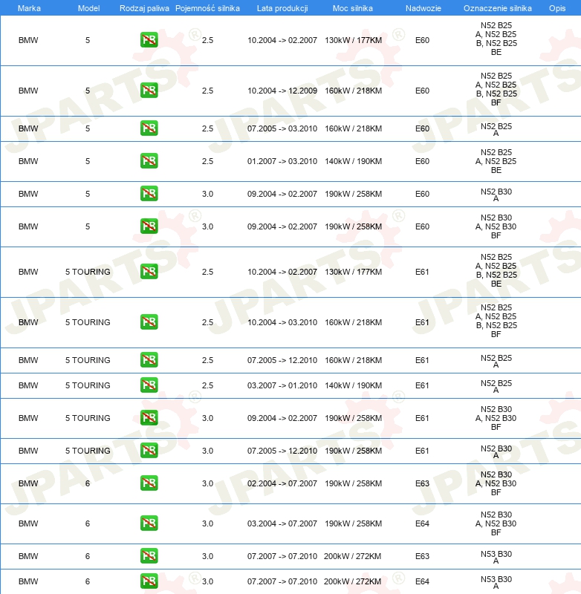Click the E64 body cell in the 03.2004 row

[x=422, y=524]
